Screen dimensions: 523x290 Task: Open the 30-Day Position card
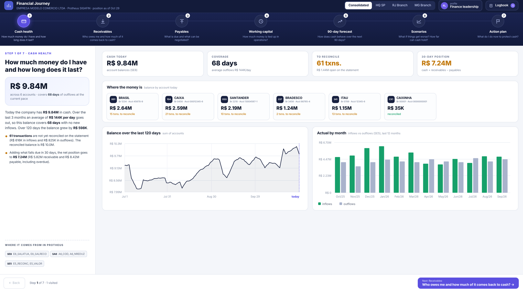click(468, 64)
